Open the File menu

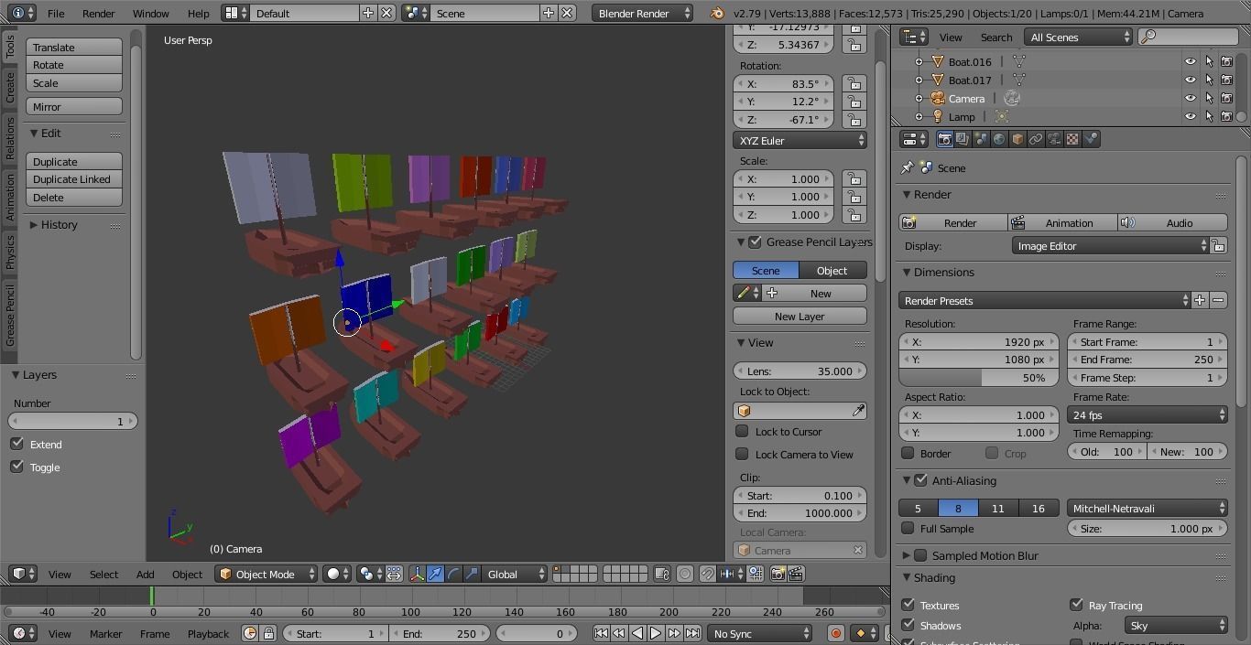click(56, 13)
